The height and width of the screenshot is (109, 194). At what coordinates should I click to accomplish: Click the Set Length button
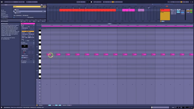click(x=31, y=56)
